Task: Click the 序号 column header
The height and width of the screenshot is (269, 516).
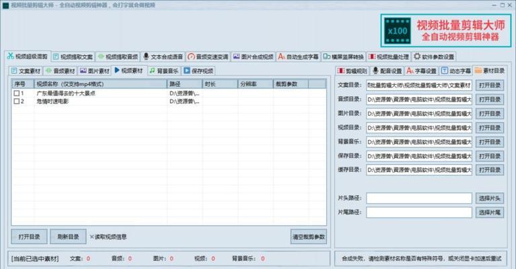Action: 23,84
